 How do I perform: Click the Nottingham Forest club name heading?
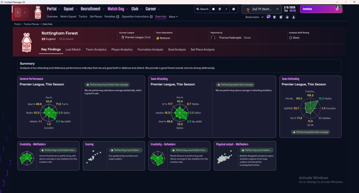60,33
